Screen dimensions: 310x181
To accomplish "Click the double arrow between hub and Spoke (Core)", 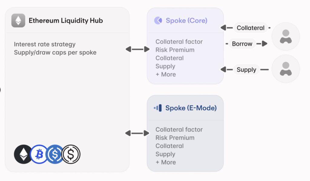I will [x=138, y=49].
